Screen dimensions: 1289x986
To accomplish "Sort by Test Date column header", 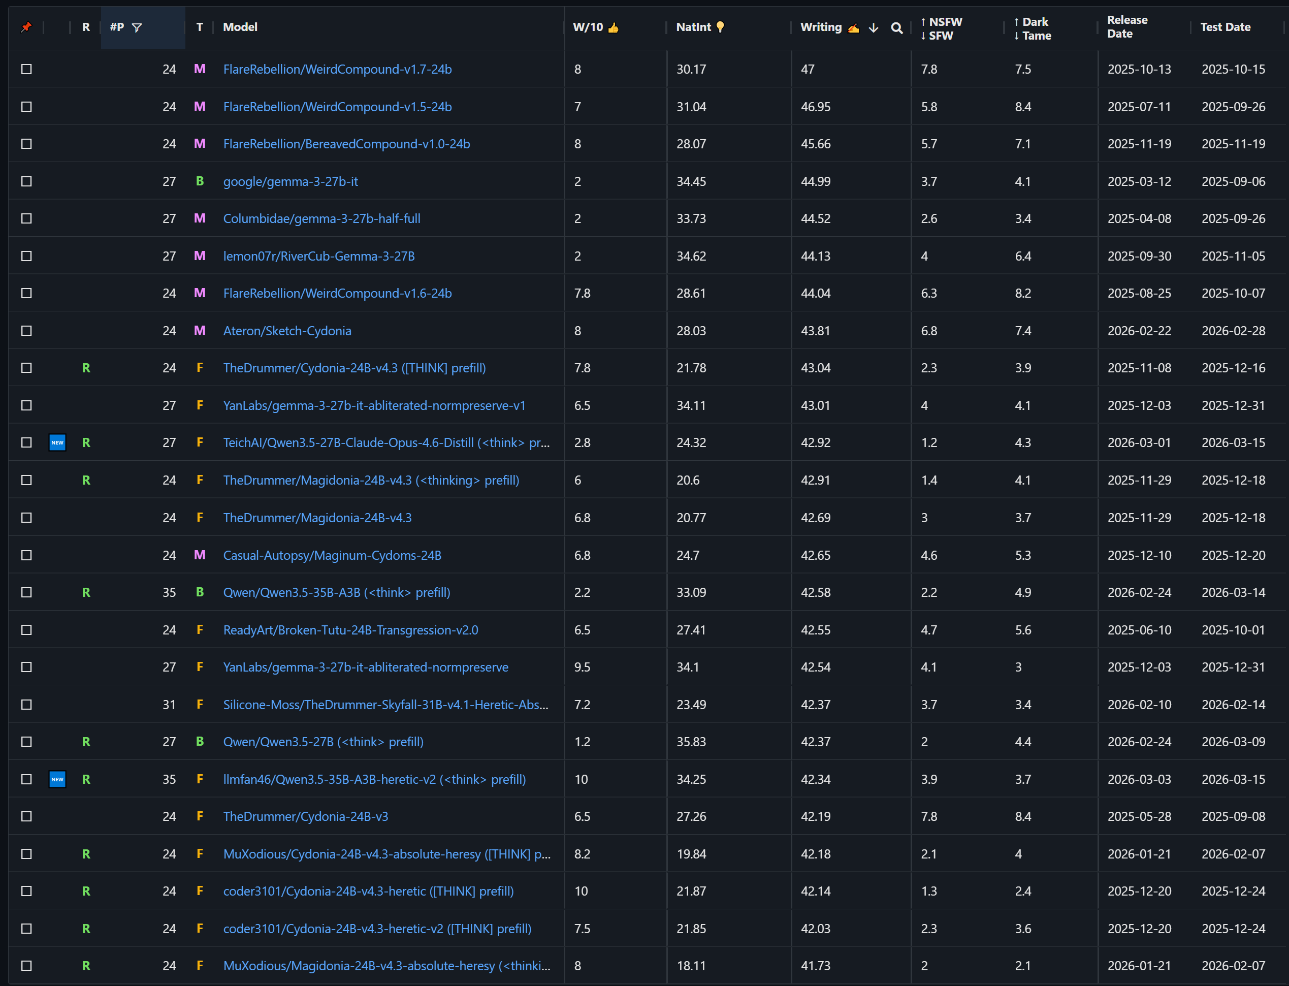I will 1225,27.
